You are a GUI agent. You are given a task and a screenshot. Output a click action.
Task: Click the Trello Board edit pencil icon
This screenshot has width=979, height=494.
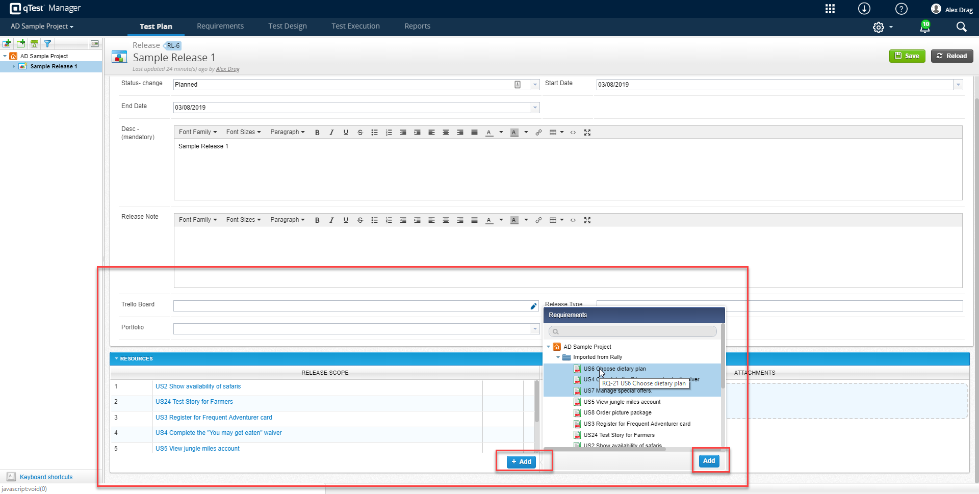tap(533, 306)
